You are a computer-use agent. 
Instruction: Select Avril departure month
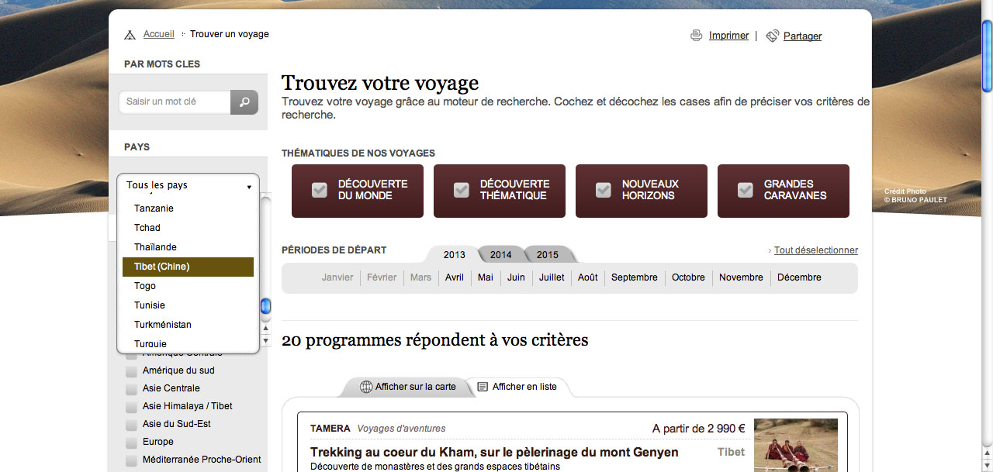(455, 277)
